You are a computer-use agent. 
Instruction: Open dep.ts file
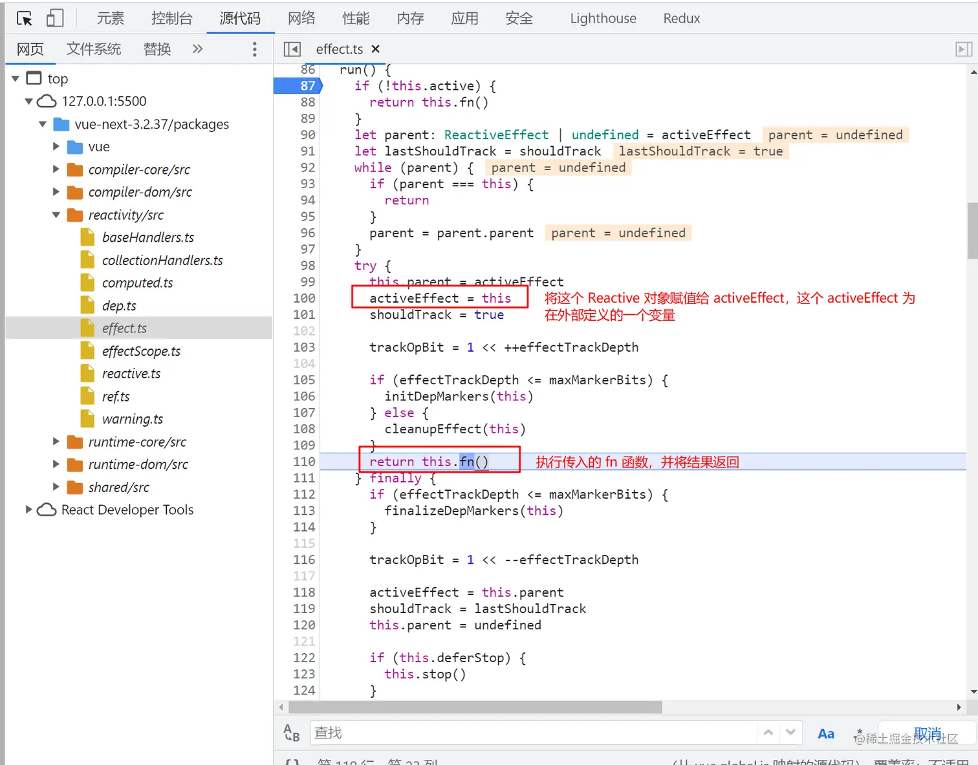point(119,305)
